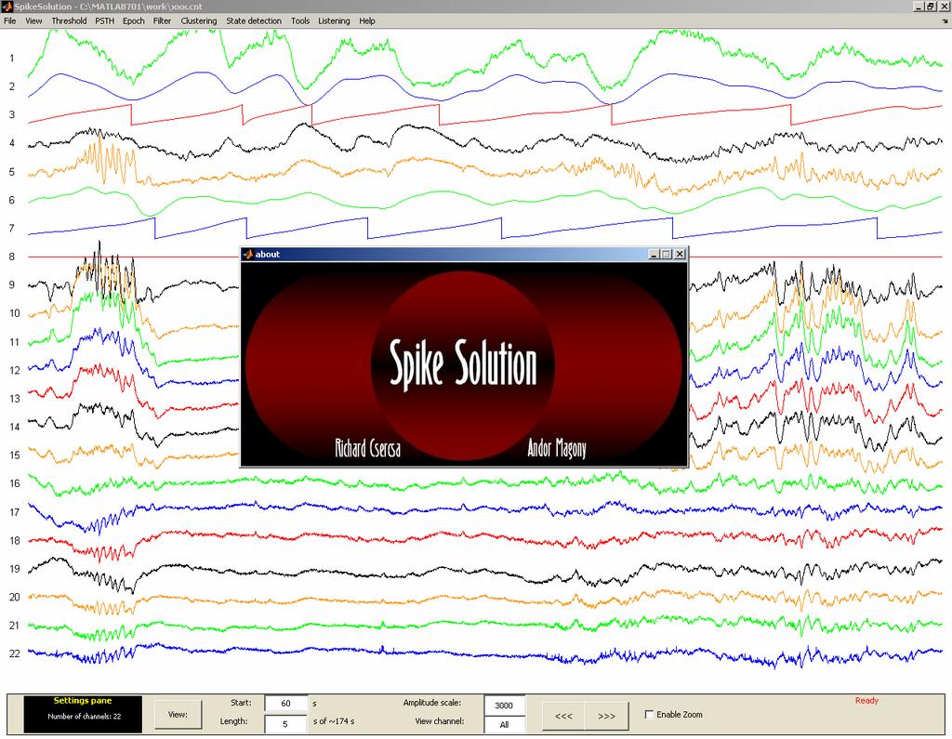
Task: Open the Tools menu
Action: [300, 20]
